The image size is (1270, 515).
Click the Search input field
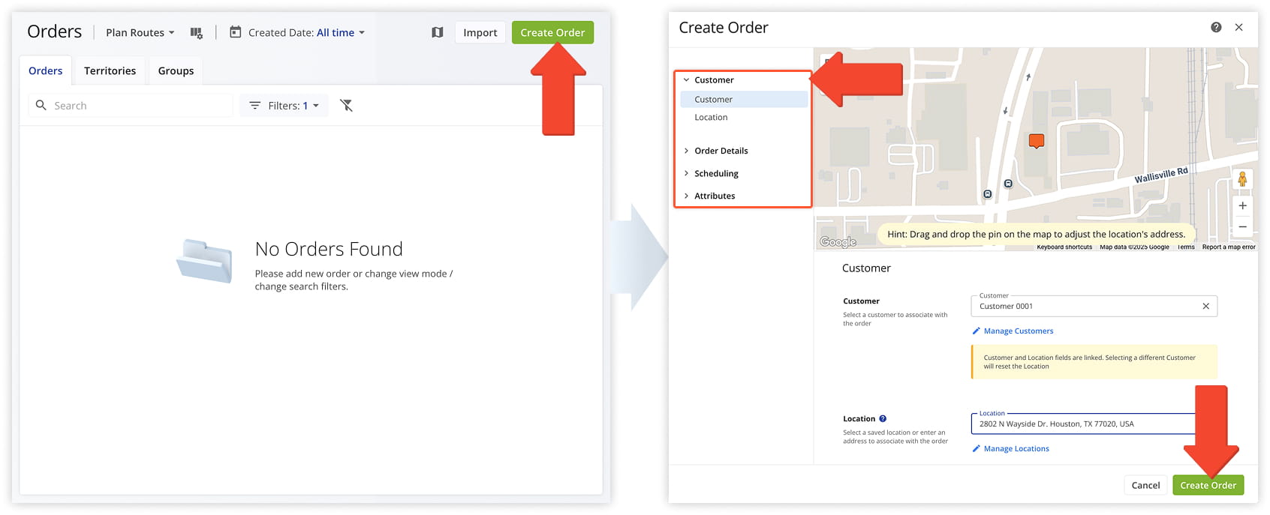coord(131,106)
